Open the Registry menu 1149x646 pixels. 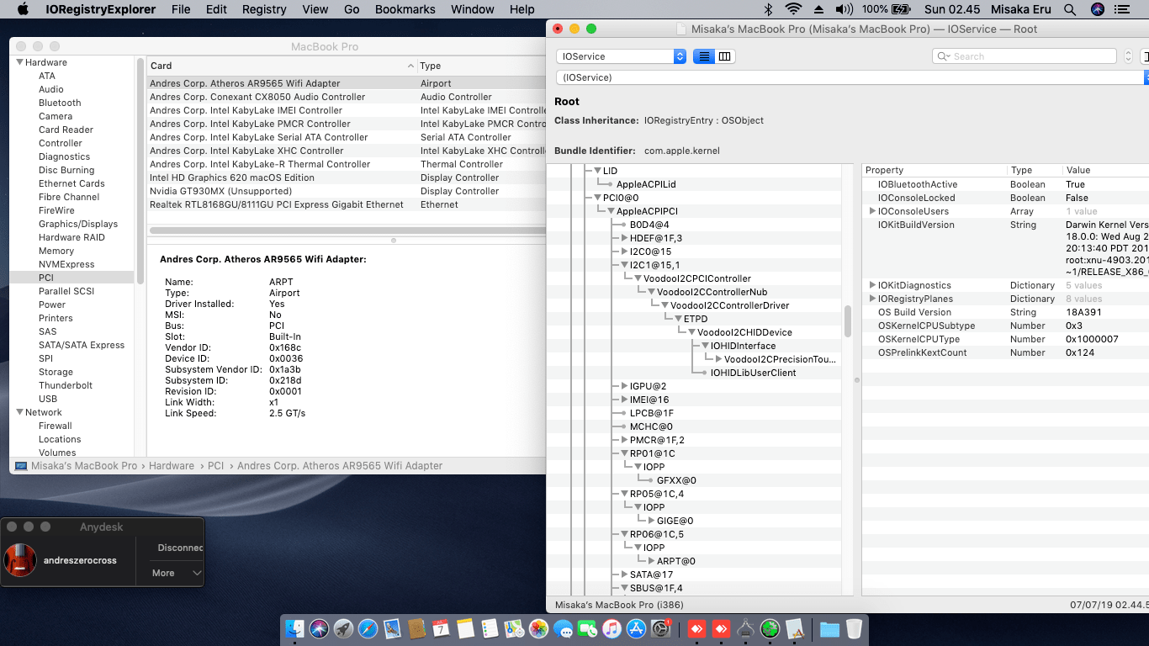click(264, 9)
